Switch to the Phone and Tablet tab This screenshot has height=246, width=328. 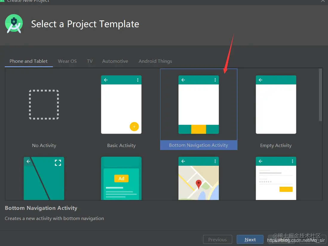tap(29, 61)
